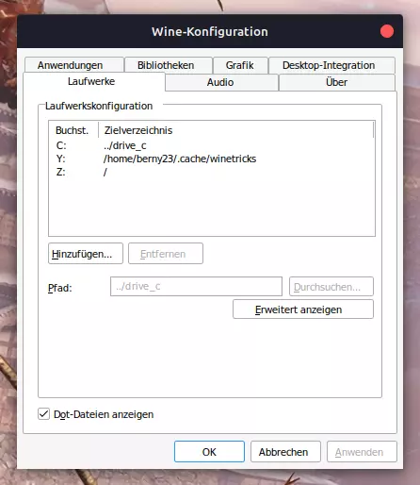Expand options with Erweitert anzeigen
Screen dimensions: 420x485
tap(303, 309)
